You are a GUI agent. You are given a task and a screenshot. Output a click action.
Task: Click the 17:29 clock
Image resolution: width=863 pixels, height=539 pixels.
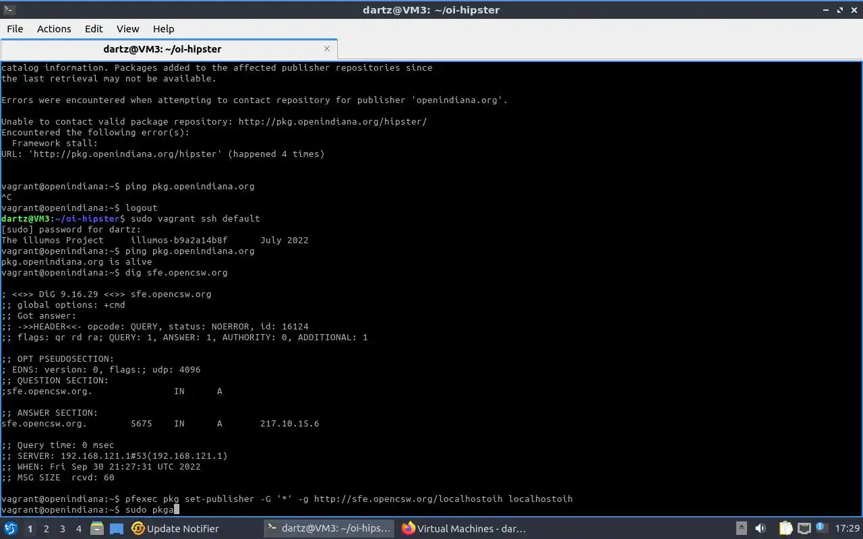[x=847, y=529]
